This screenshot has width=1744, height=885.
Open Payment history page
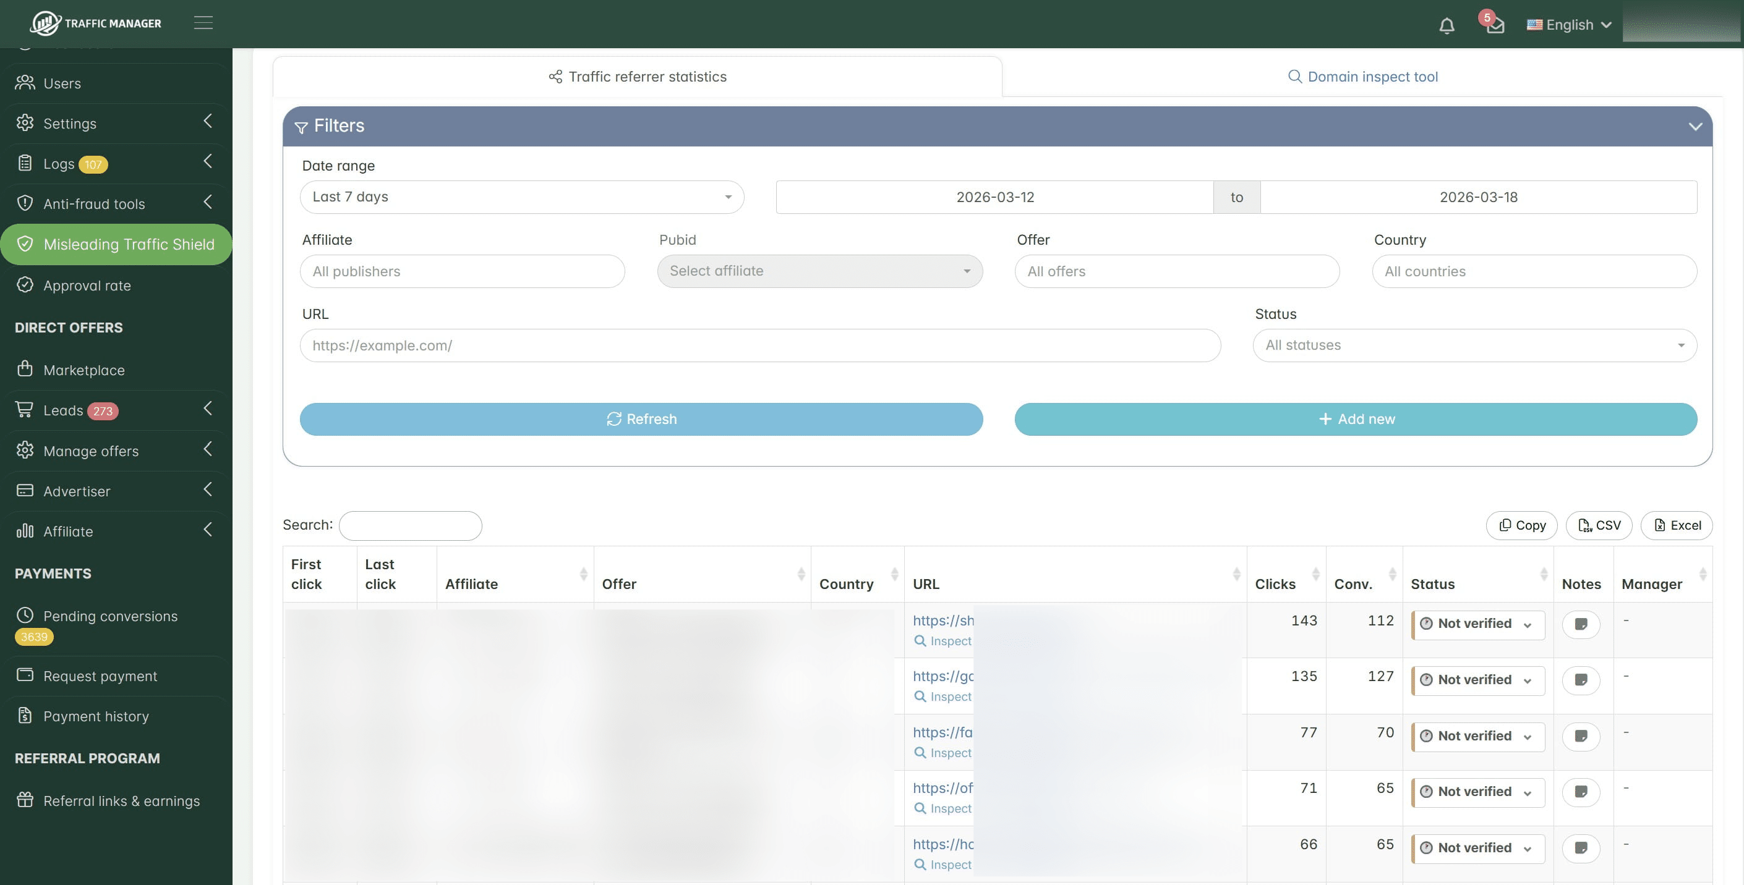116,716
